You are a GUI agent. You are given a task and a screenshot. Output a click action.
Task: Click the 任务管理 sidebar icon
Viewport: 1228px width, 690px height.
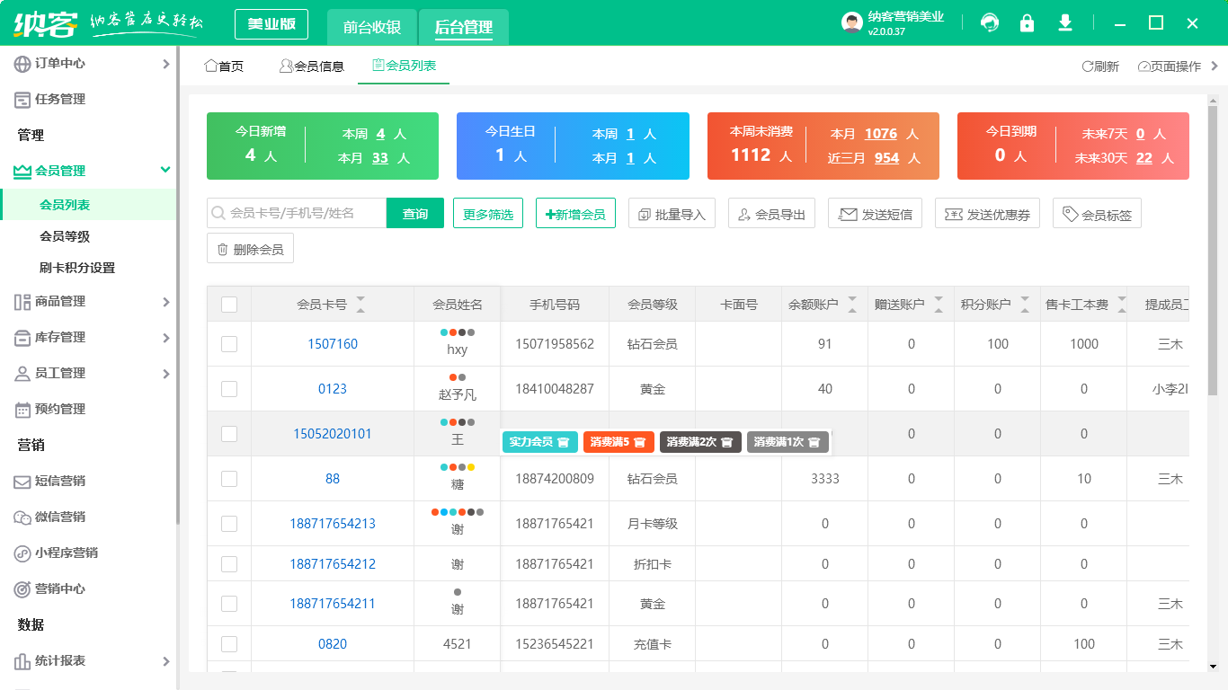(x=22, y=100)
